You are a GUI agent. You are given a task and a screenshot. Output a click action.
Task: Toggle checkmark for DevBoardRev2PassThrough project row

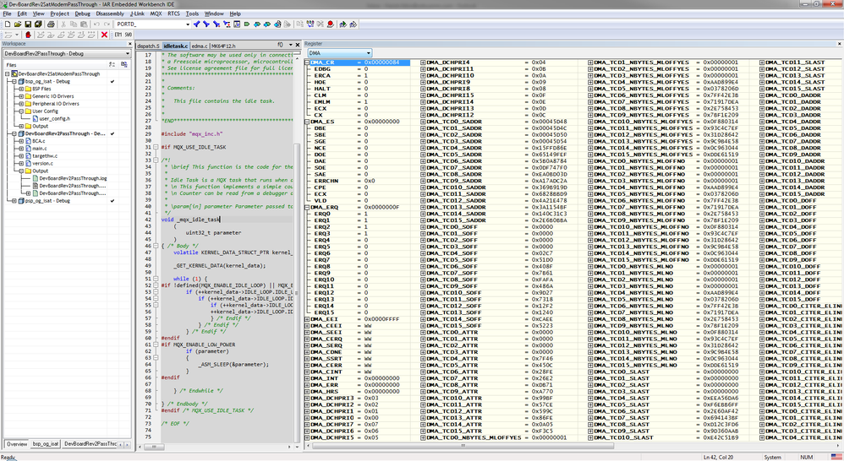[x=112, y=133]
